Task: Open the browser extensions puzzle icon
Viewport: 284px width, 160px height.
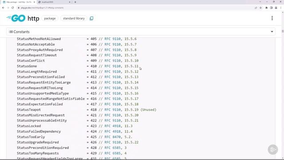Action: [266, 8]
